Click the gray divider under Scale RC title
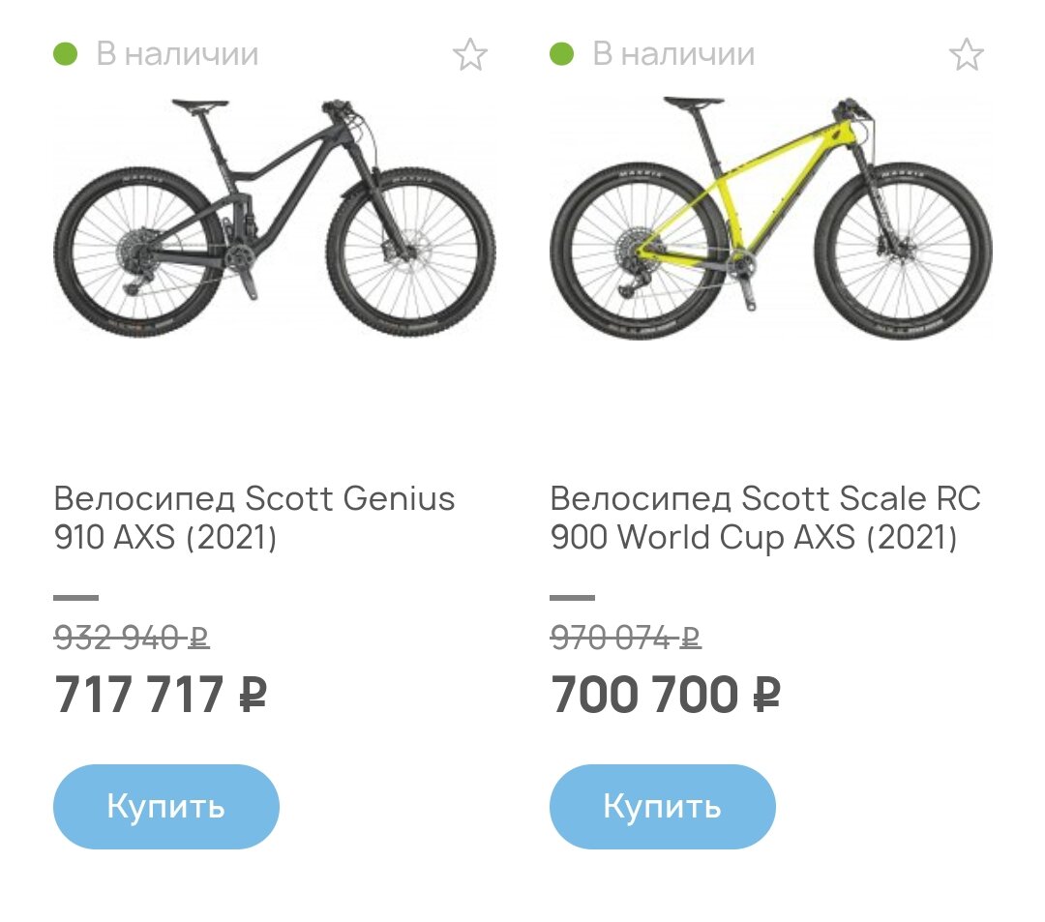The width and height of the screenshot is (1045, 922). (573, 598)
